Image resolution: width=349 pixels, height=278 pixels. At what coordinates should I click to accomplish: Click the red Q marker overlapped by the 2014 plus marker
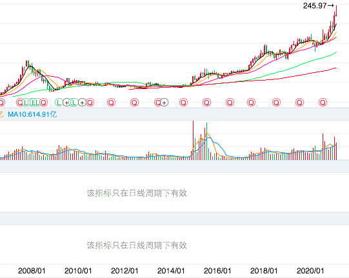[x=158, y=103]
